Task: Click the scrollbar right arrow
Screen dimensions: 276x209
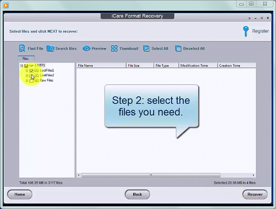Action: 253,175
